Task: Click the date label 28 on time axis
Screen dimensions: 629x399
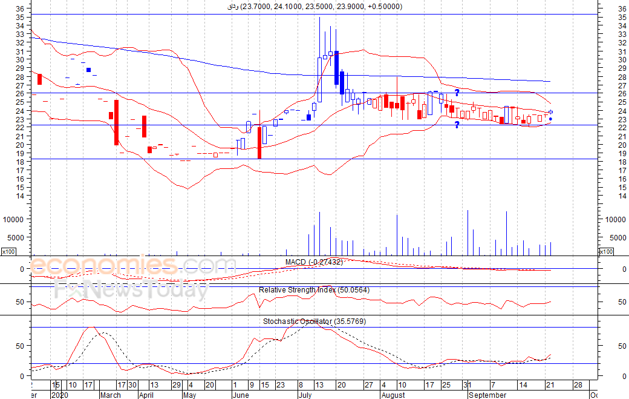Action: click(578, 385)
